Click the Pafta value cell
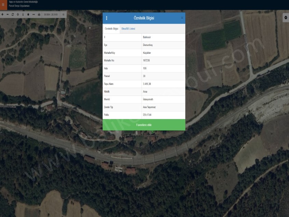The height and width of the screenshot is (217, 289). tap(163, 115)
